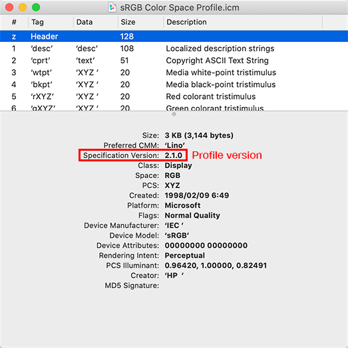This screenshot has width=348, height=348.
Task: Click the PCS value XYZ
Action: 172,185
